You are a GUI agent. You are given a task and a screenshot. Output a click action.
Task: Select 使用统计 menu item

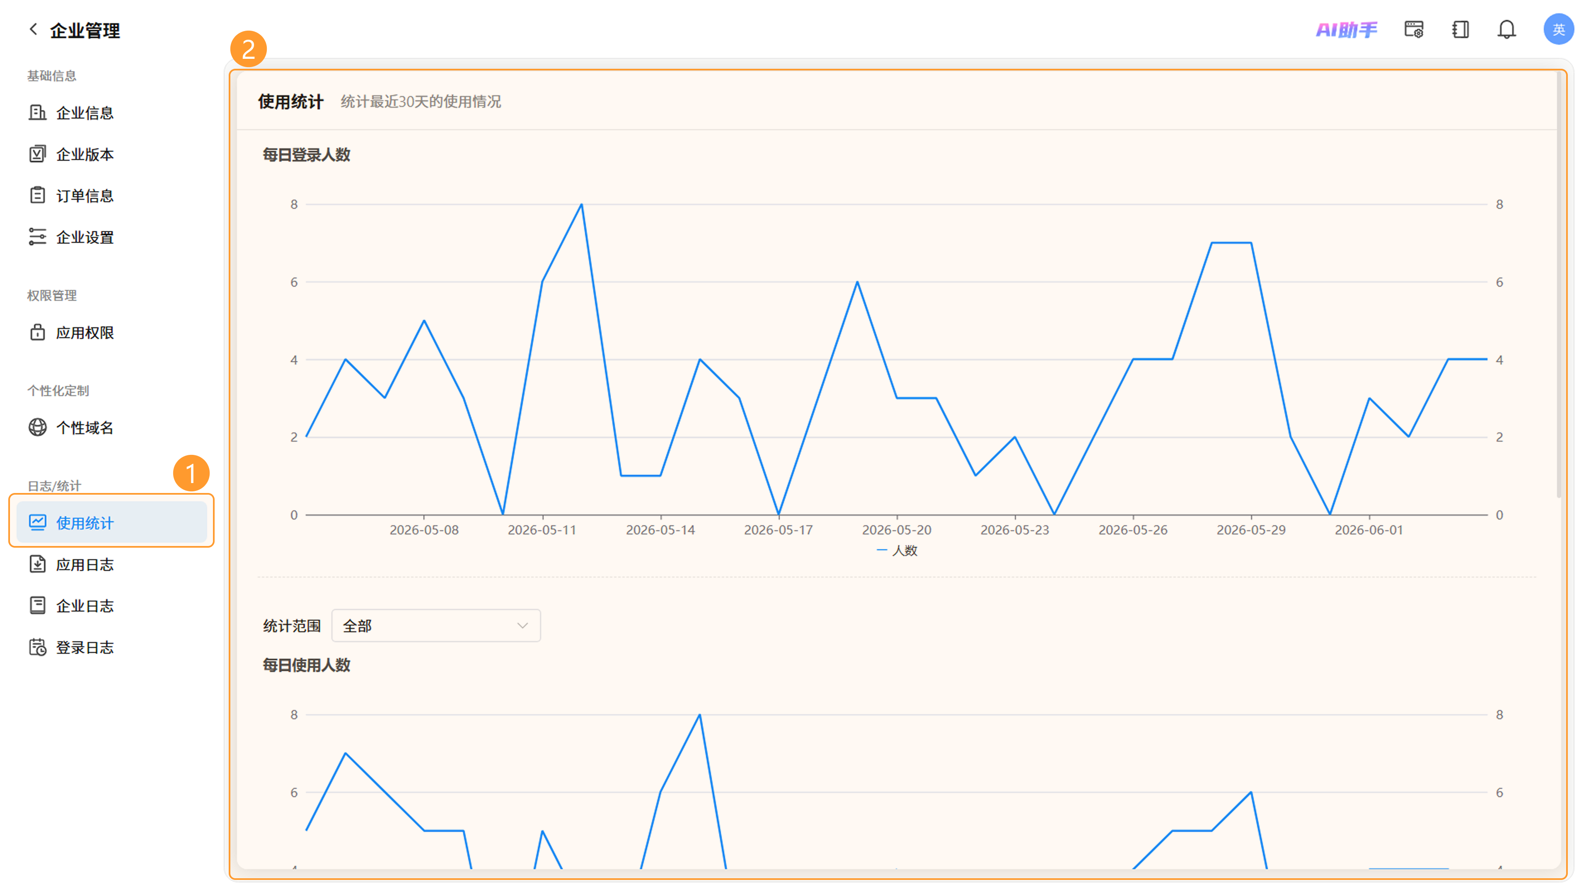(x=111, y=522)
